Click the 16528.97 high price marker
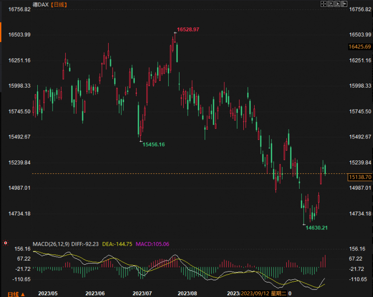This screenshot has width=373, height=297. (188, 29)
